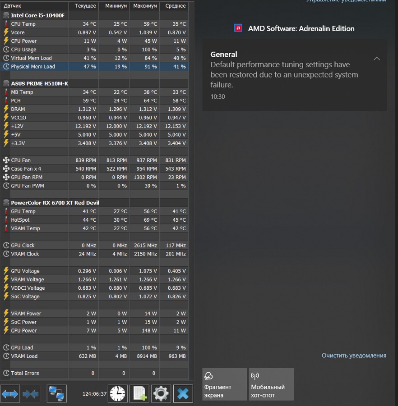The image size is (398, 406).
Task: Select the MB Temp sensor label
Action: 22,92
